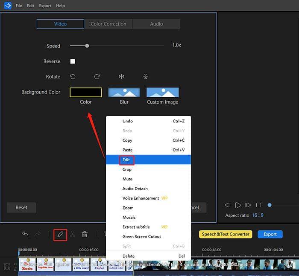Step to previous frame in preview
299x276 pixels.
click(228, 205)
